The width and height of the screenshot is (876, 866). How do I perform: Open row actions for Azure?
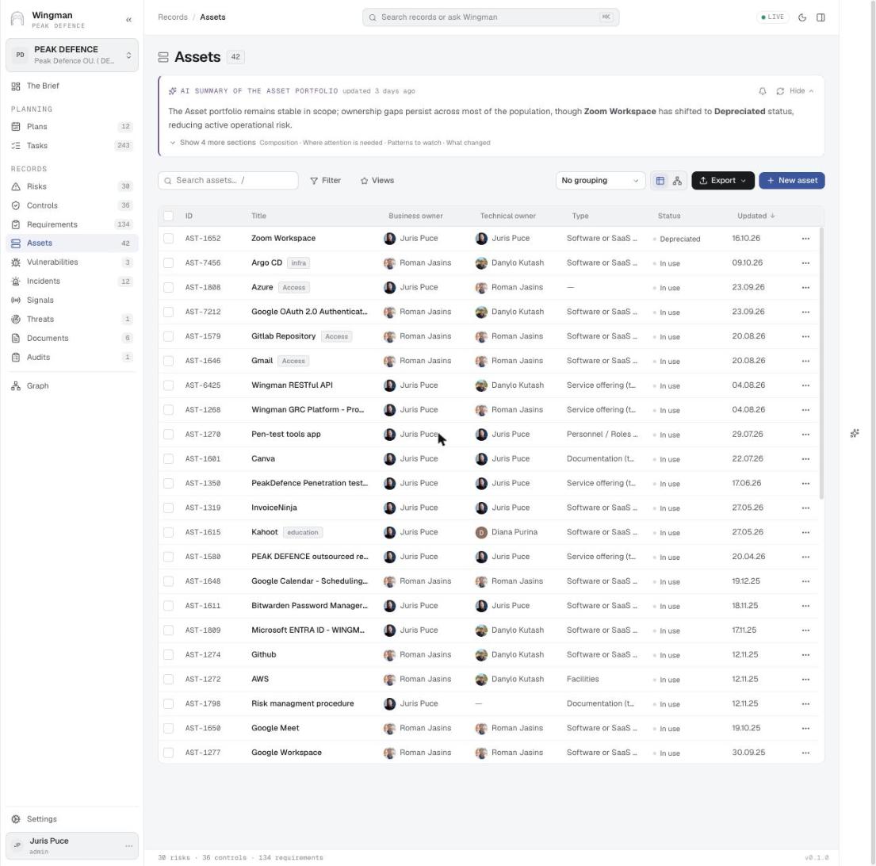[805, 288]
